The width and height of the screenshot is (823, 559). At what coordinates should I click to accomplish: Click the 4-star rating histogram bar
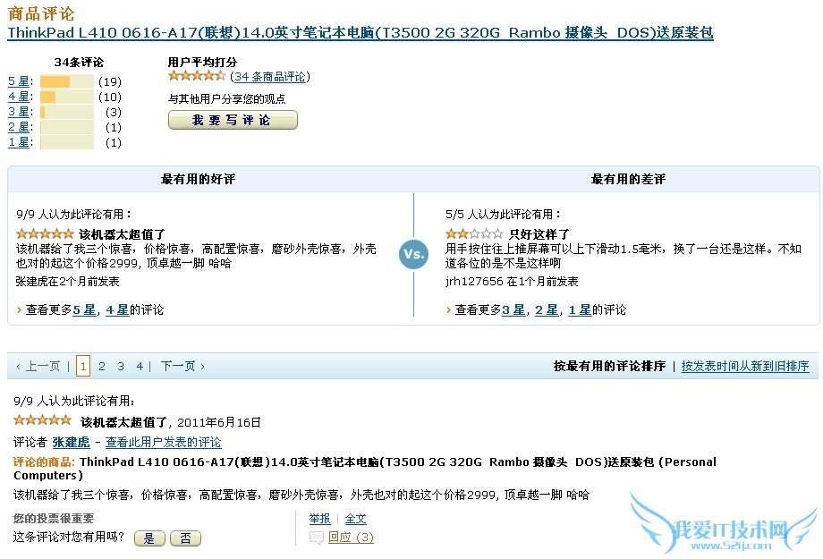(67, 97)
